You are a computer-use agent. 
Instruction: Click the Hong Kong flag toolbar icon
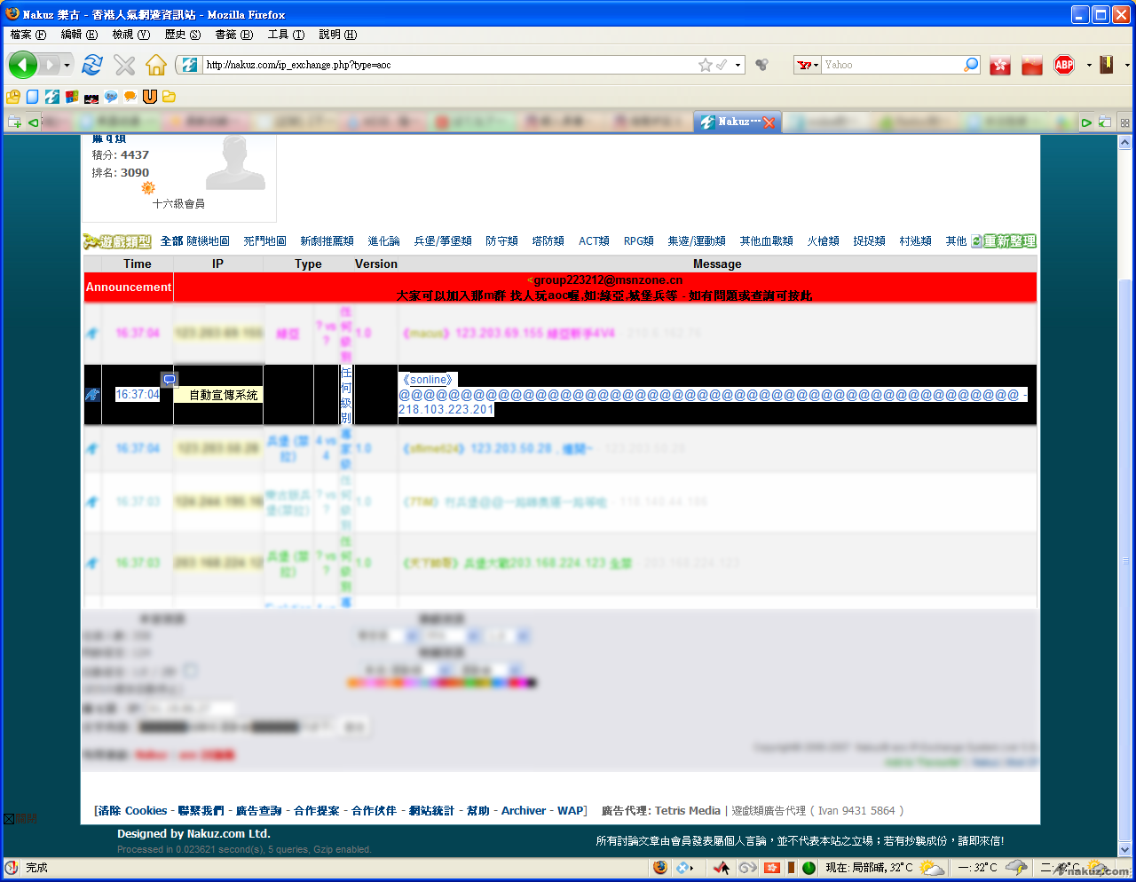click(1000, 65)
